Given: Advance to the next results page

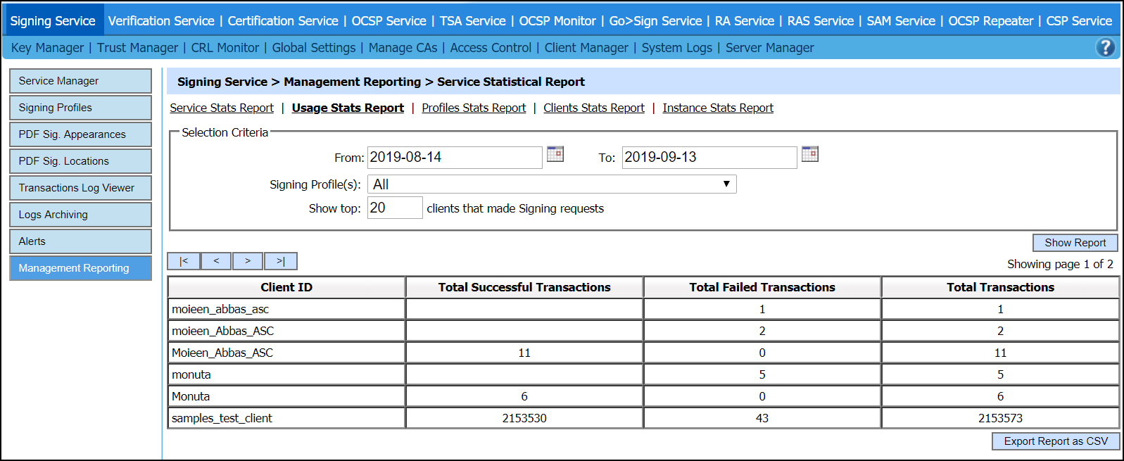Looking at the screenshot, I should coord(248,261).
